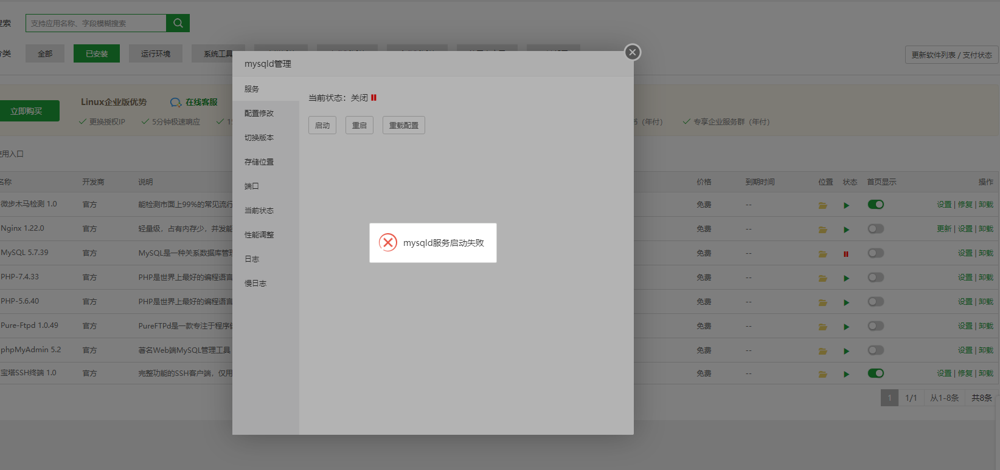Open folder location for phpMyAdmin 5.2
This screenshot has width=1000, height=470.
822,351
